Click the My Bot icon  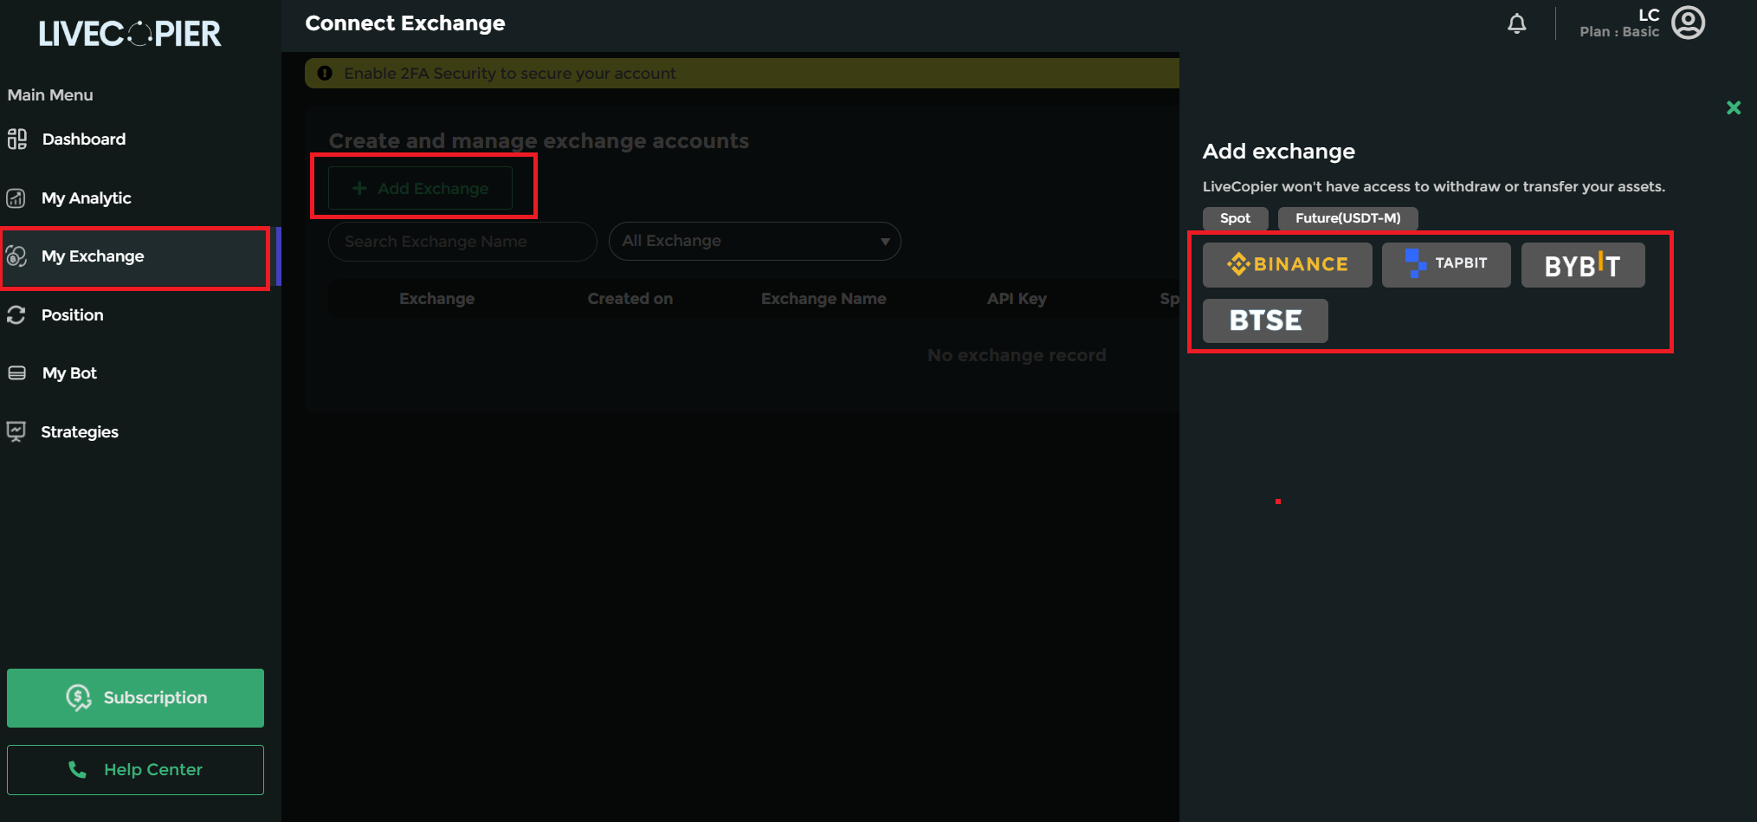coord(16,373)
